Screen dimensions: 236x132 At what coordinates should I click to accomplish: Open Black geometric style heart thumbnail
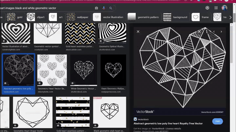(109, 112)
